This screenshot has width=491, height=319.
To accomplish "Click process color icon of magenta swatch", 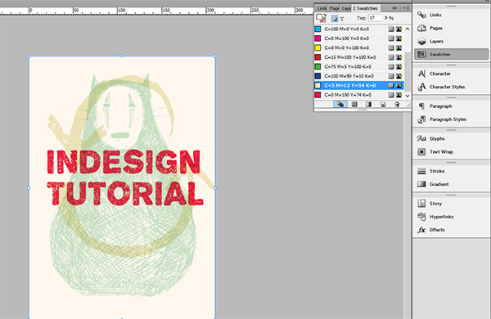I will [391, 38].
